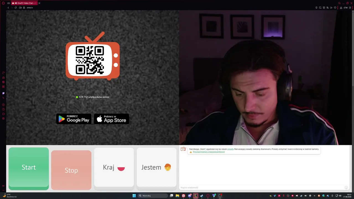
Task: Open Discord from the taskbar
Action: tap(190, 196)
